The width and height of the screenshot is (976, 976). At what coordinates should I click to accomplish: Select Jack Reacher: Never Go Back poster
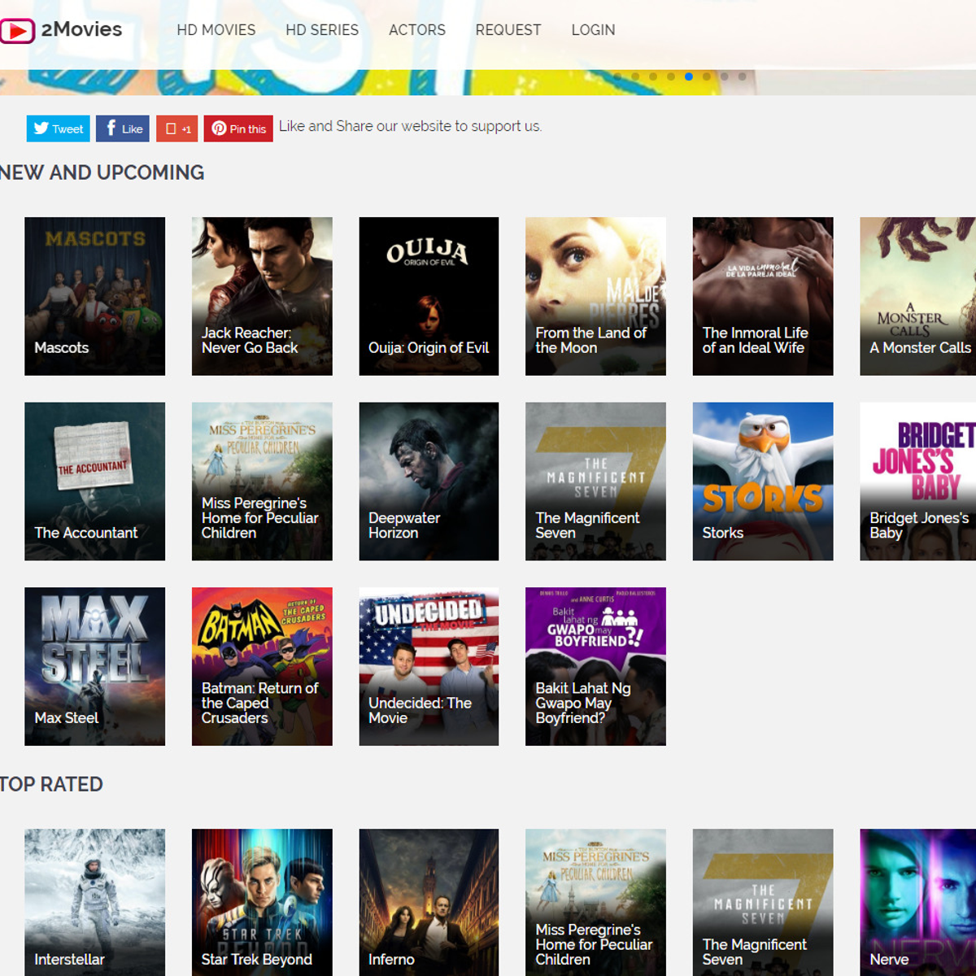coord(262,296)
